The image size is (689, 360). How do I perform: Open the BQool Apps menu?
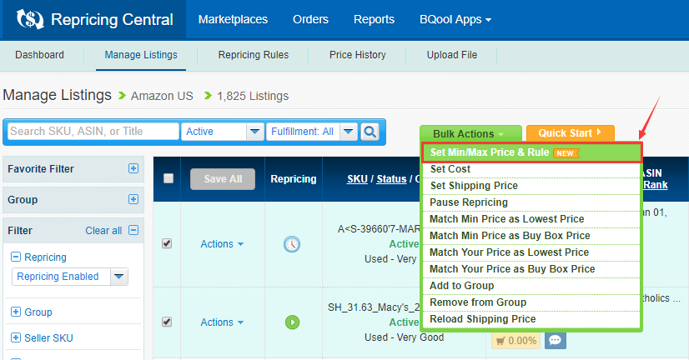pos(455,20)
